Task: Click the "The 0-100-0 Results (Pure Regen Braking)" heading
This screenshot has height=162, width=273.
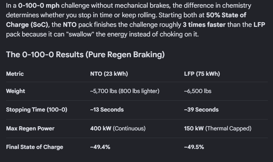Action: (85, 55)
